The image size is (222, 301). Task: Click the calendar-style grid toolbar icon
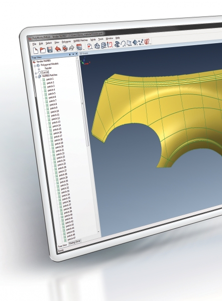(x=79, y=47)
